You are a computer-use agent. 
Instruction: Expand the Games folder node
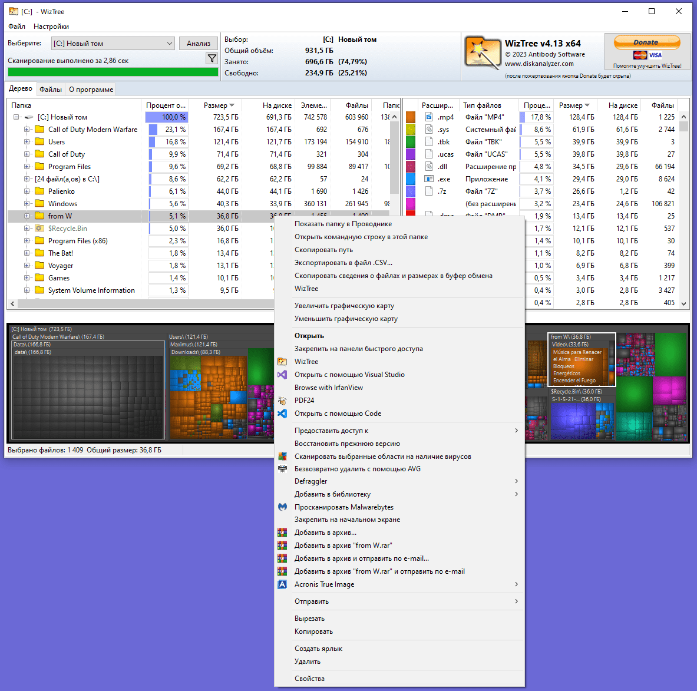27,277
